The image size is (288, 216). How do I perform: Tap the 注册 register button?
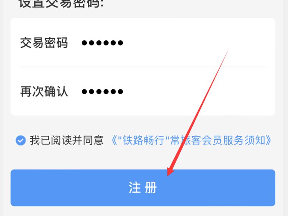143,188
